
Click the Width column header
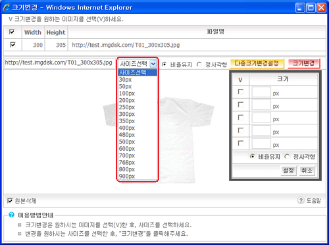33,32
